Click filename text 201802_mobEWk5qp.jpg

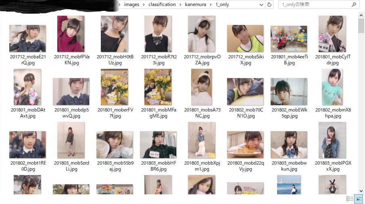pyautogui.click(x=289, y=113)
